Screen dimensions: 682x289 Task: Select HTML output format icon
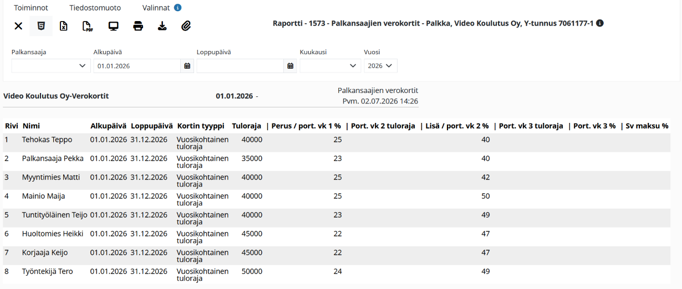[41, 26]
